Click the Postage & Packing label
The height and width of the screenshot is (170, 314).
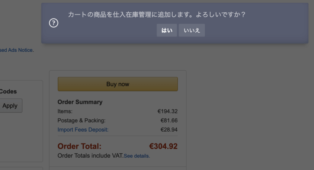pos(81,121)
